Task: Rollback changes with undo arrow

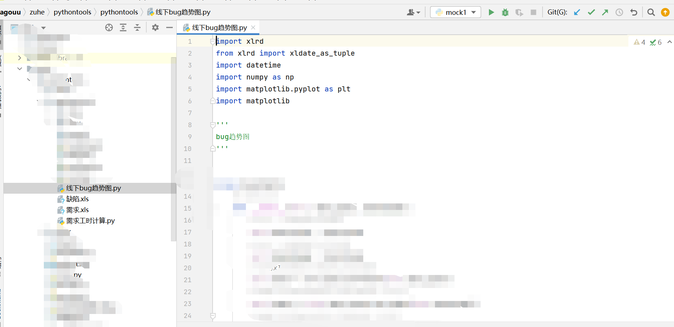Action: click(633, 12)
